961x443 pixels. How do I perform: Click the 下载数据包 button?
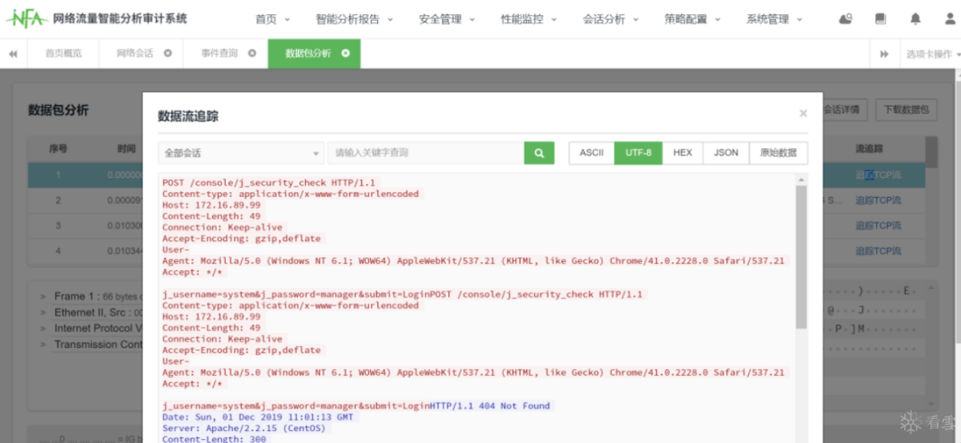(x=907, y=110)
